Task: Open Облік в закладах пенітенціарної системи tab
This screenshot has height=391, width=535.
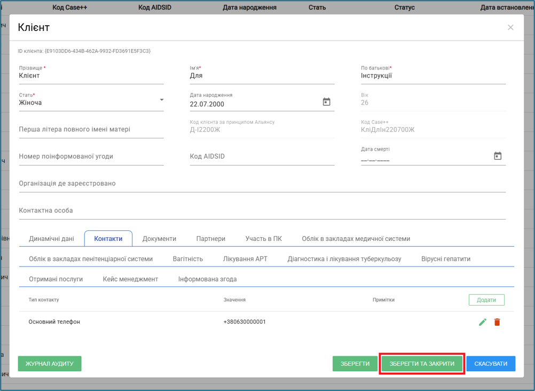Action: (x=91, y=259)
